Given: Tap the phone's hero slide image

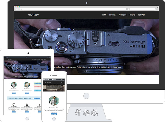Looking at the screenshot, I should 54,88.
